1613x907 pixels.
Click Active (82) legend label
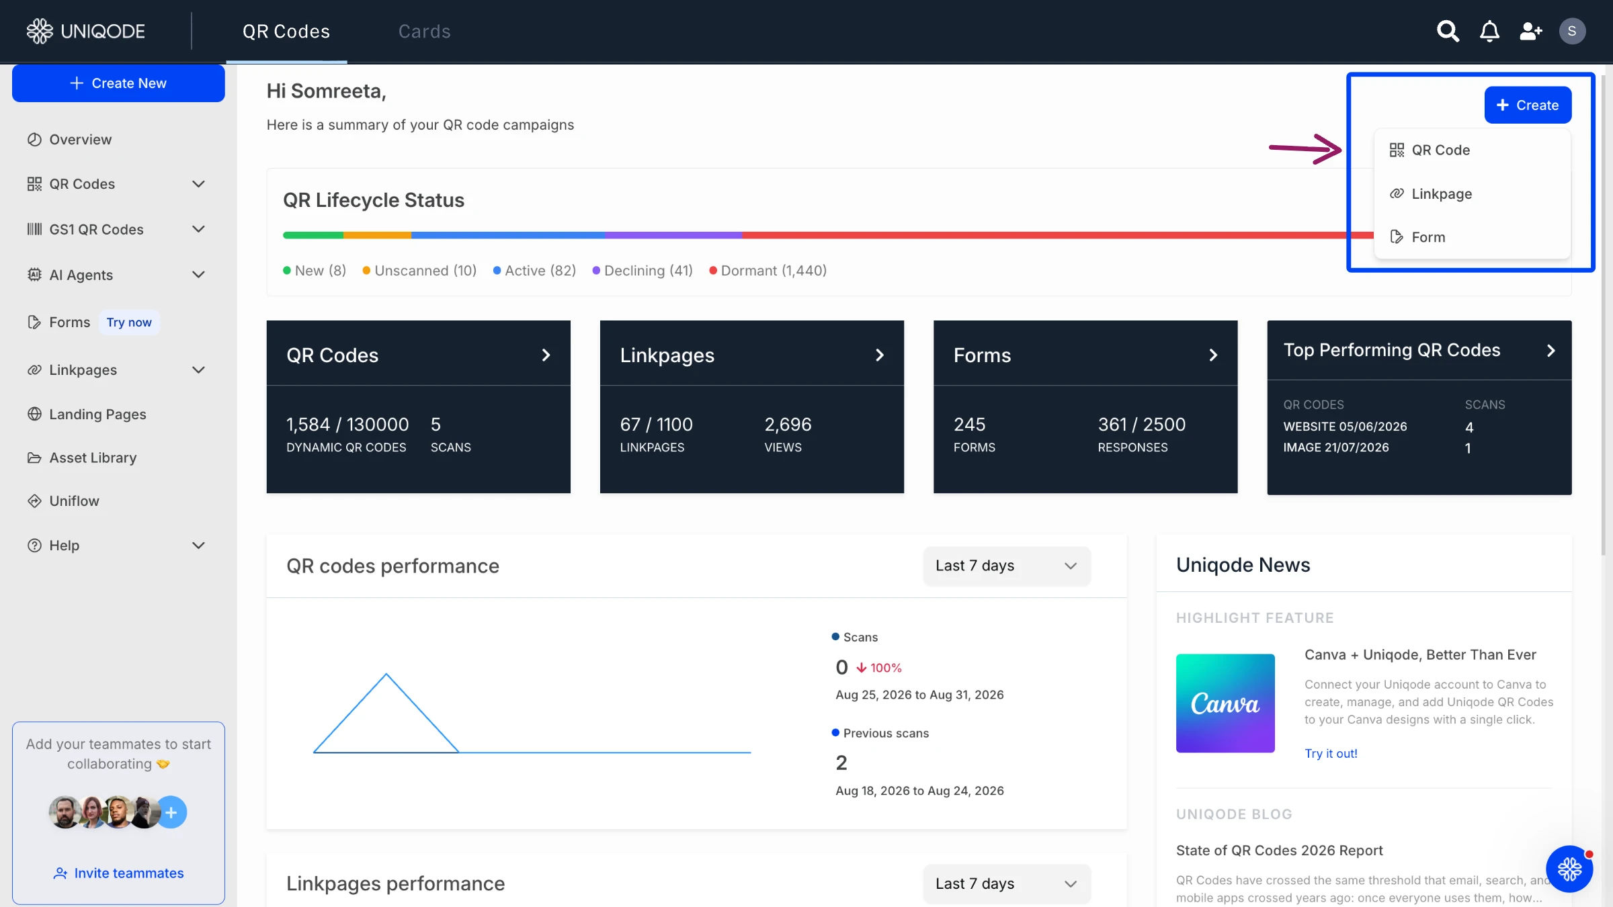click(534, 271)
